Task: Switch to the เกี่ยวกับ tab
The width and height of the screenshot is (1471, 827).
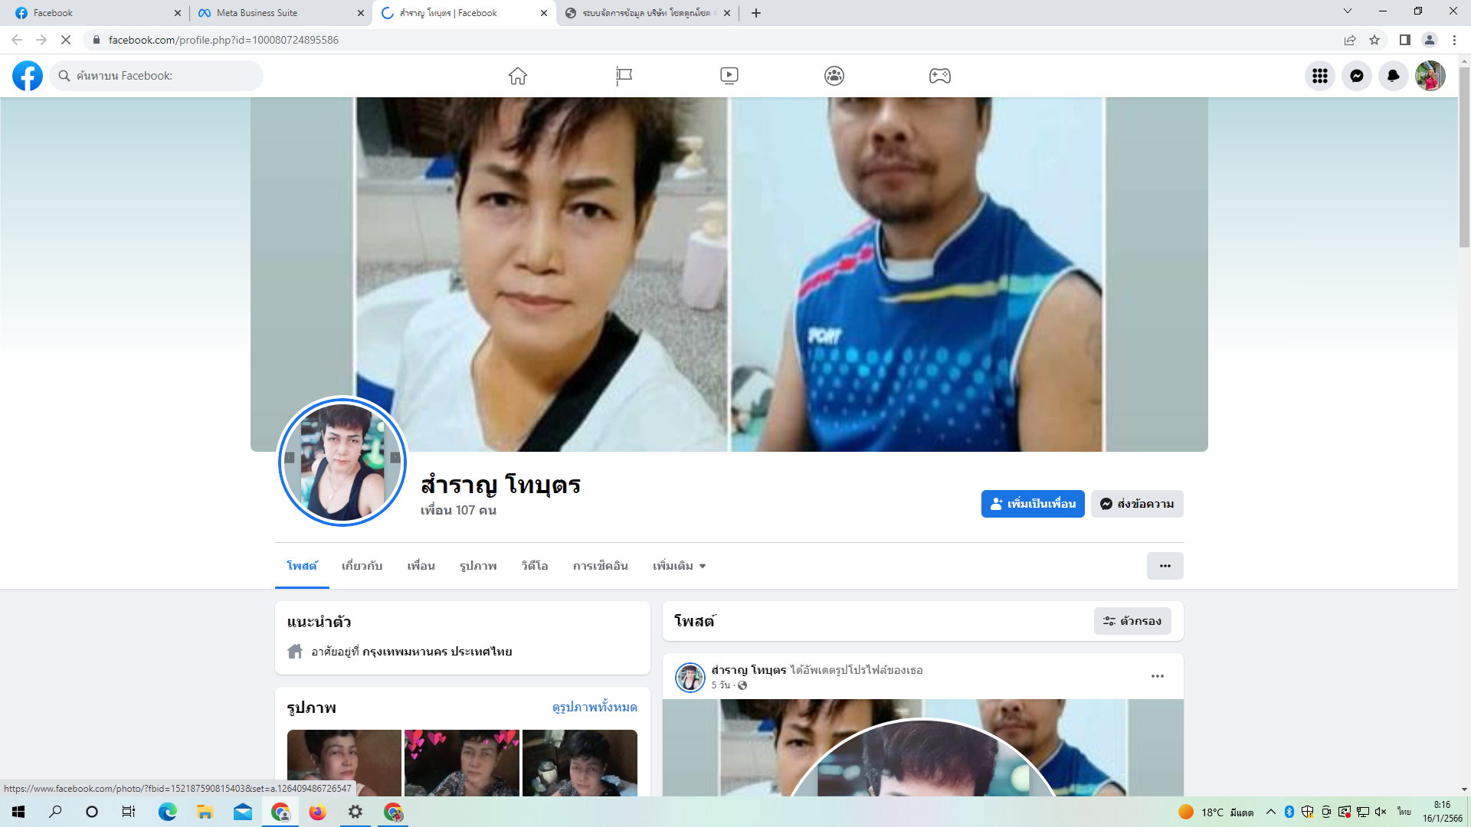Action: pos(362,566)
